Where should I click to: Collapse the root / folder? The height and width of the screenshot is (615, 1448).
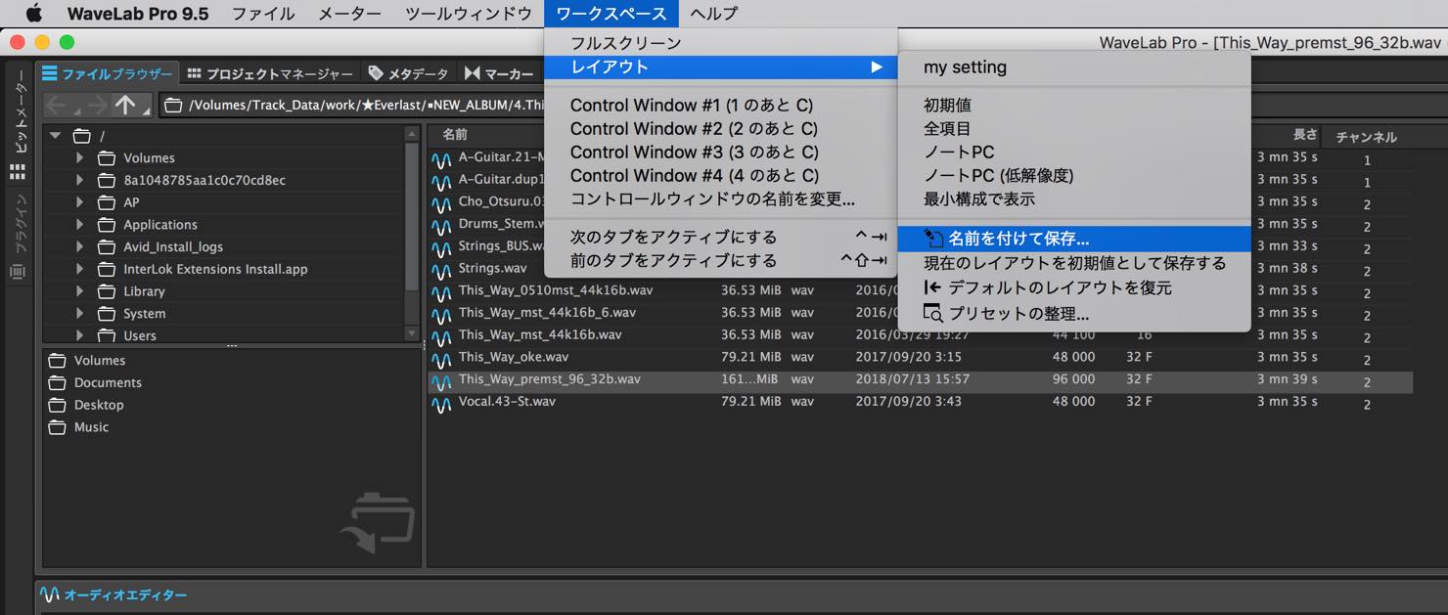click(x=56, y=136)
